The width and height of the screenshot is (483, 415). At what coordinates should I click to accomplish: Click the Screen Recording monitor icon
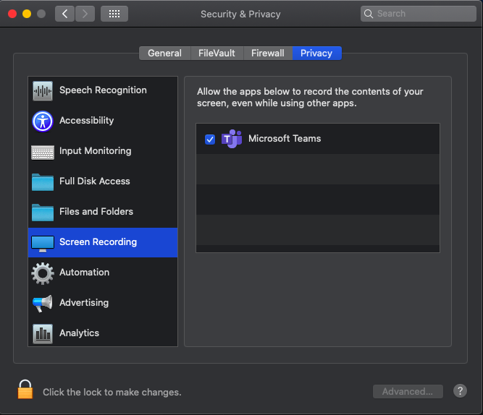point(43,244)
